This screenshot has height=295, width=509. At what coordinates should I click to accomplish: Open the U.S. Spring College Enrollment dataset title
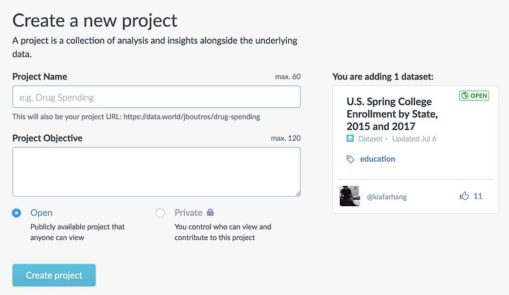pyautogui.click(x=389, y=114)
